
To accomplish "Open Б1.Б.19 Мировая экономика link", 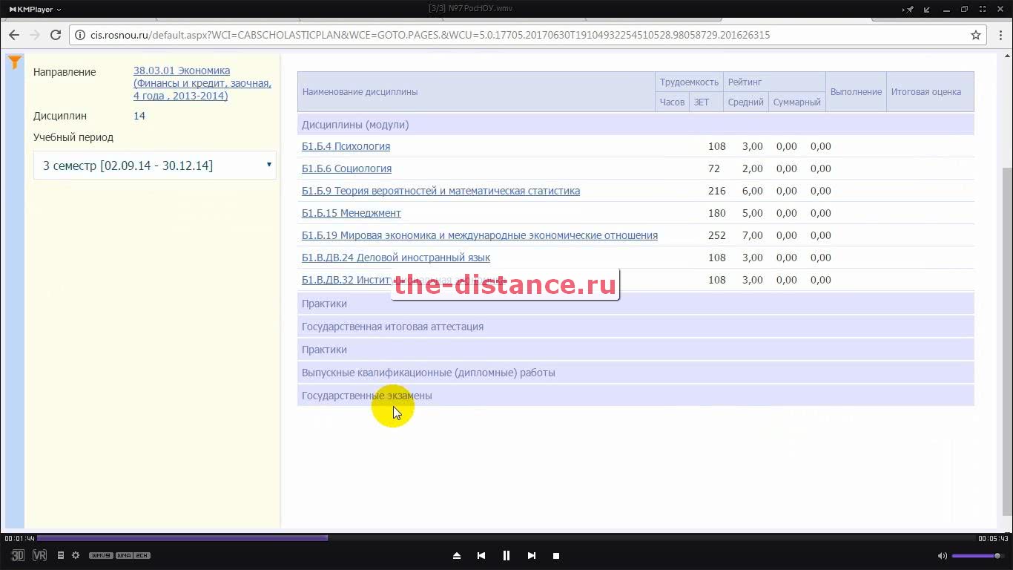I will (480, 235).
